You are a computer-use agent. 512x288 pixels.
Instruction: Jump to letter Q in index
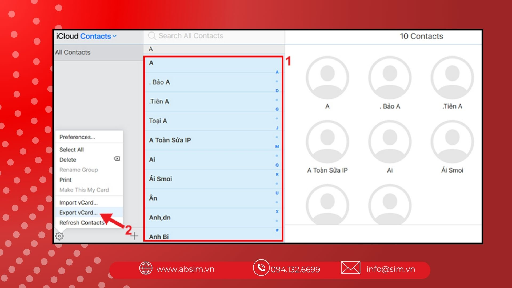tap(277, 165)
